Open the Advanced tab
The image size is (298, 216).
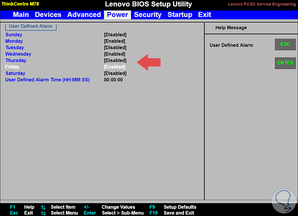84,14
